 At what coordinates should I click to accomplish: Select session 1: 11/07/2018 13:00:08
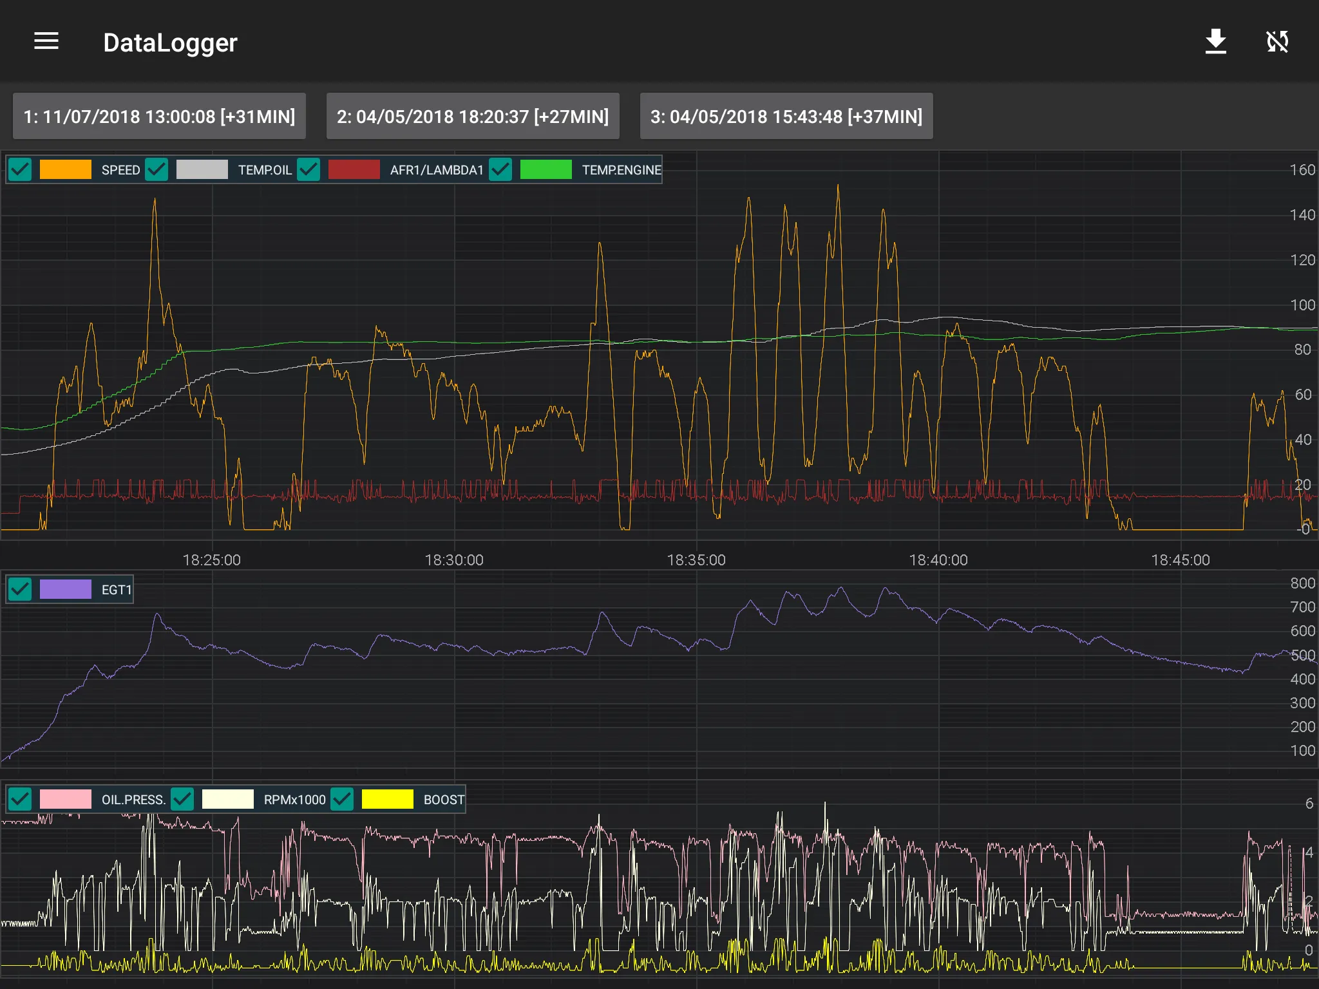pyautogui.click(x=162, y=115)
